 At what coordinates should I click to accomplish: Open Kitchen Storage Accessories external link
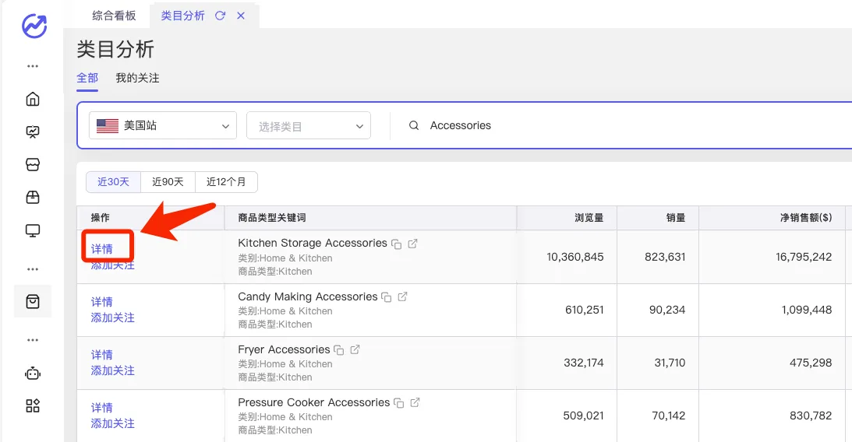click(413, 244)
